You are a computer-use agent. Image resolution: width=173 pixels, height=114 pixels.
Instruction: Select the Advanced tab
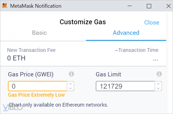[126, 33]
